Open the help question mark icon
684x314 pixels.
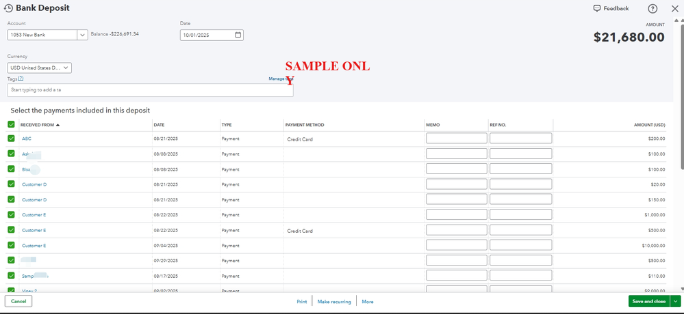[x=653, y=9]
